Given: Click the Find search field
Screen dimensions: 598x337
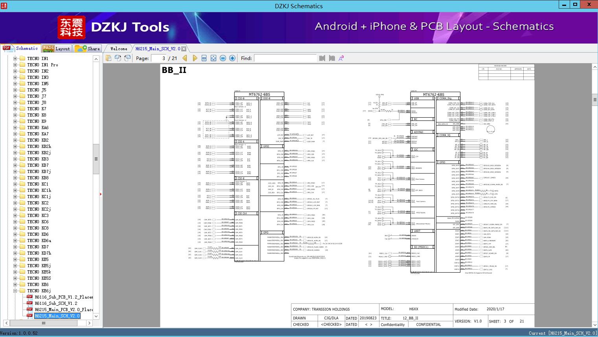Looking at the screenshot, I should point(285,58).
